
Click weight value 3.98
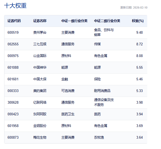139,103
